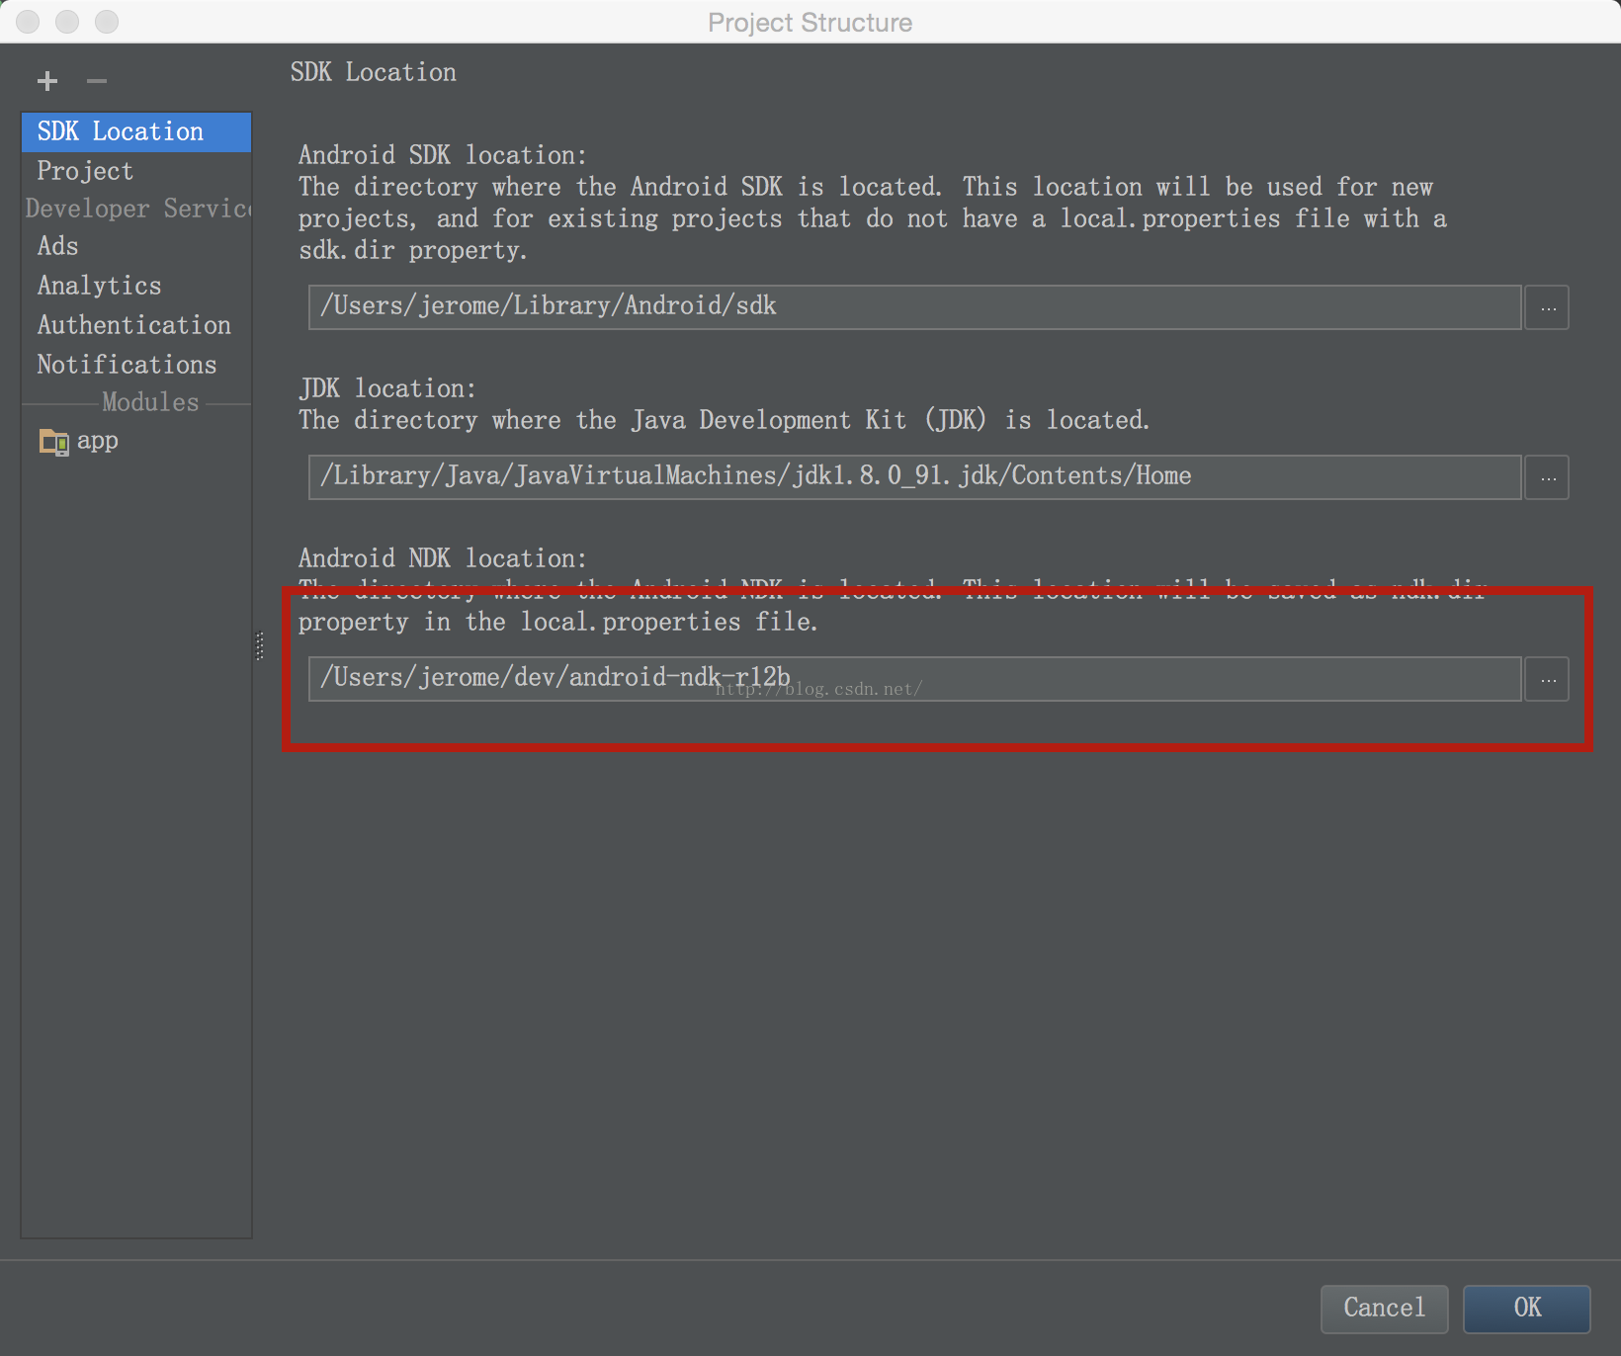This screenshot has height=1356, width=1621.
Task: Click the Android NDK path field
Action: [913, 679]
